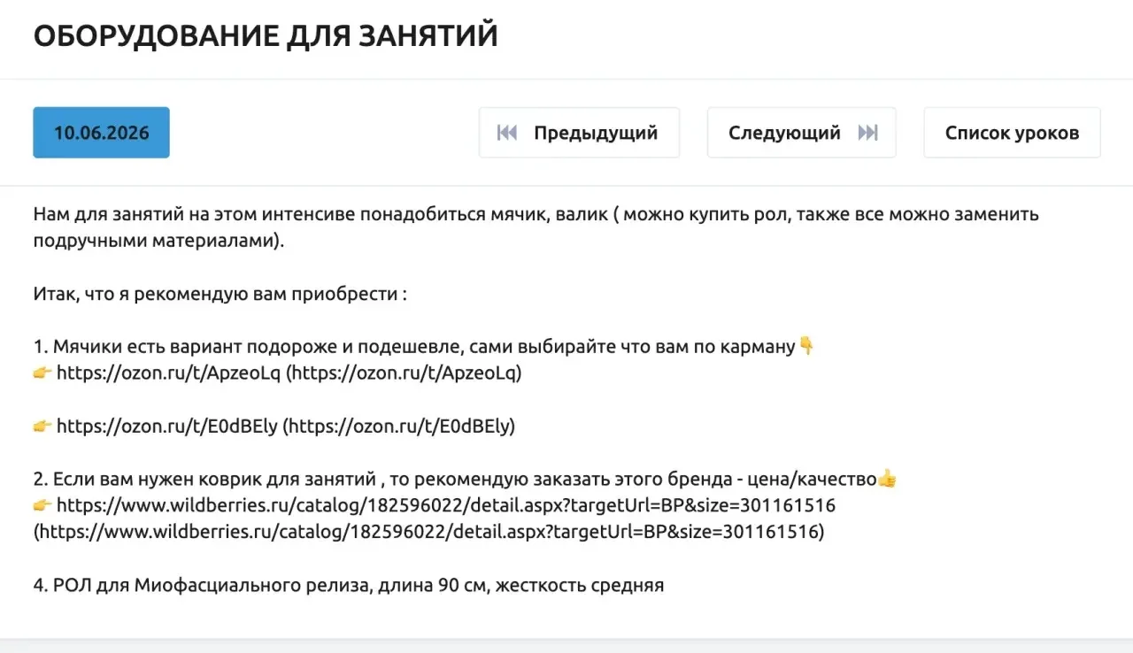Click the line 'РОЛ для Миофасциального релиза'
This screenshot has height=653, width=1133.
pos(349,585)
